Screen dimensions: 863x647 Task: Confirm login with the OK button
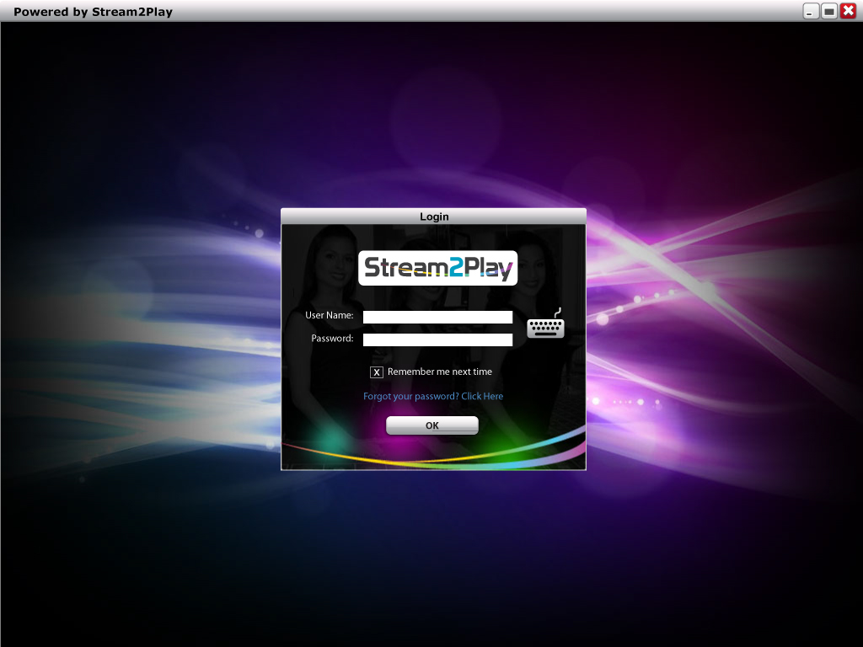[x=432, y=425]
